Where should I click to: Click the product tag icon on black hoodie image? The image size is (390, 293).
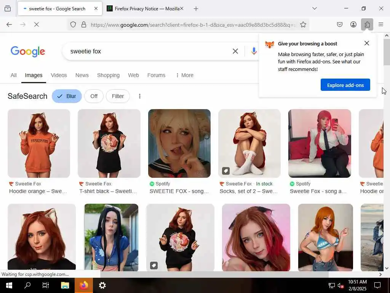coord(154,266)
